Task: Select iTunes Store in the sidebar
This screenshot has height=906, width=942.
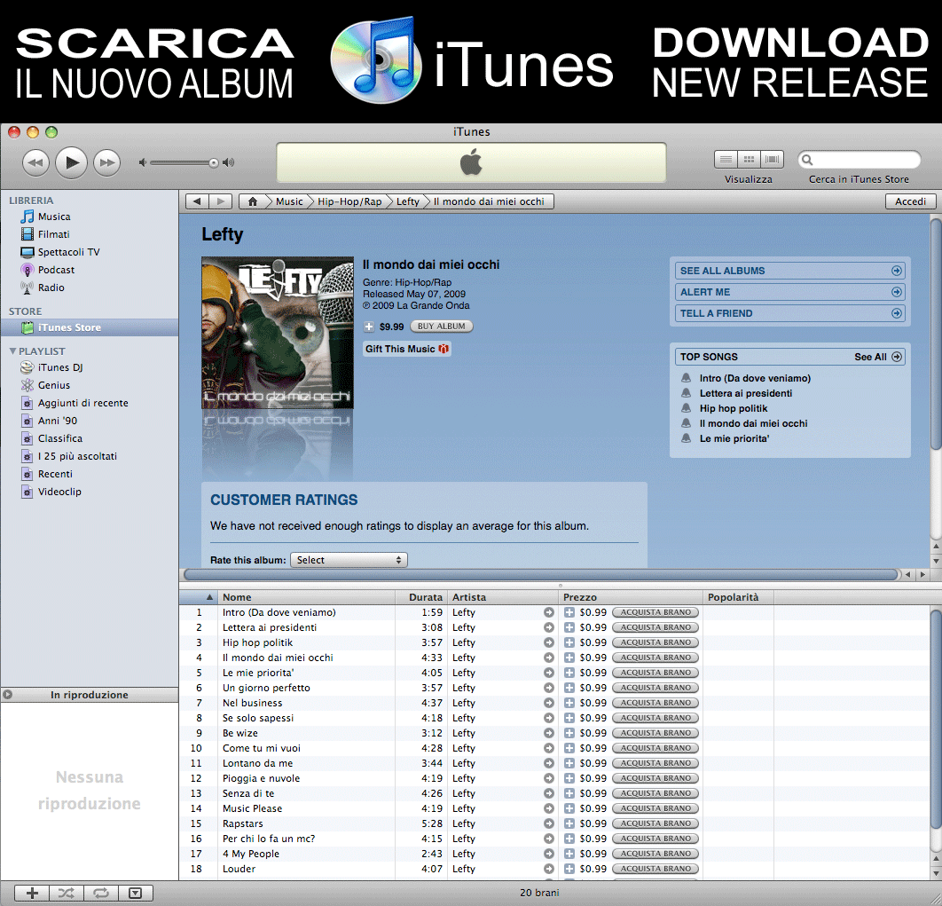Action: tap(89, 327)
